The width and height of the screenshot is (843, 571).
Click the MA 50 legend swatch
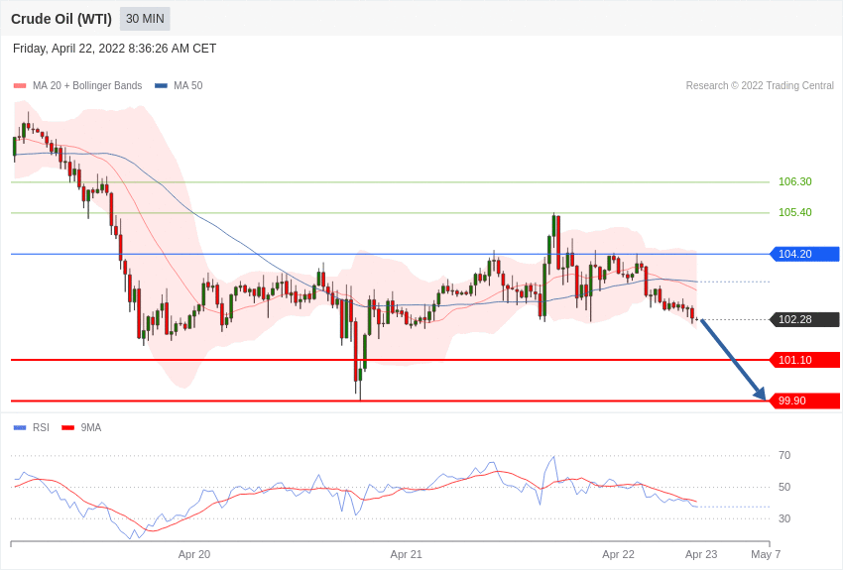161,86
